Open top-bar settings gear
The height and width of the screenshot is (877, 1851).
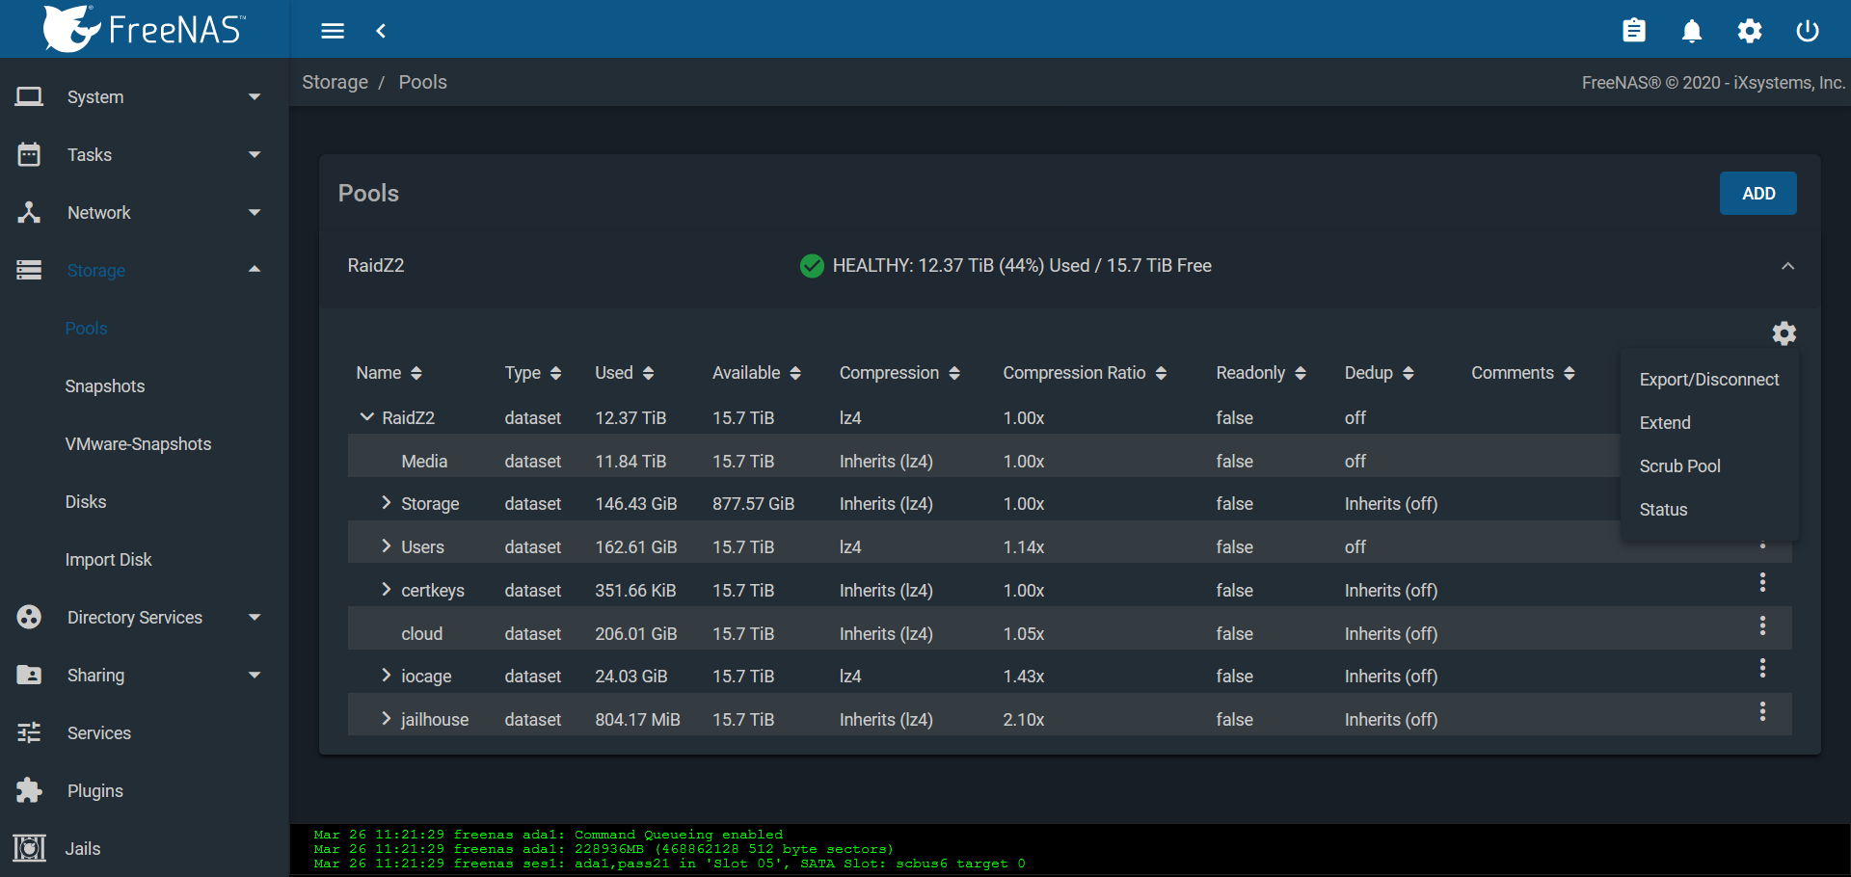click(x=1750, y=31)
